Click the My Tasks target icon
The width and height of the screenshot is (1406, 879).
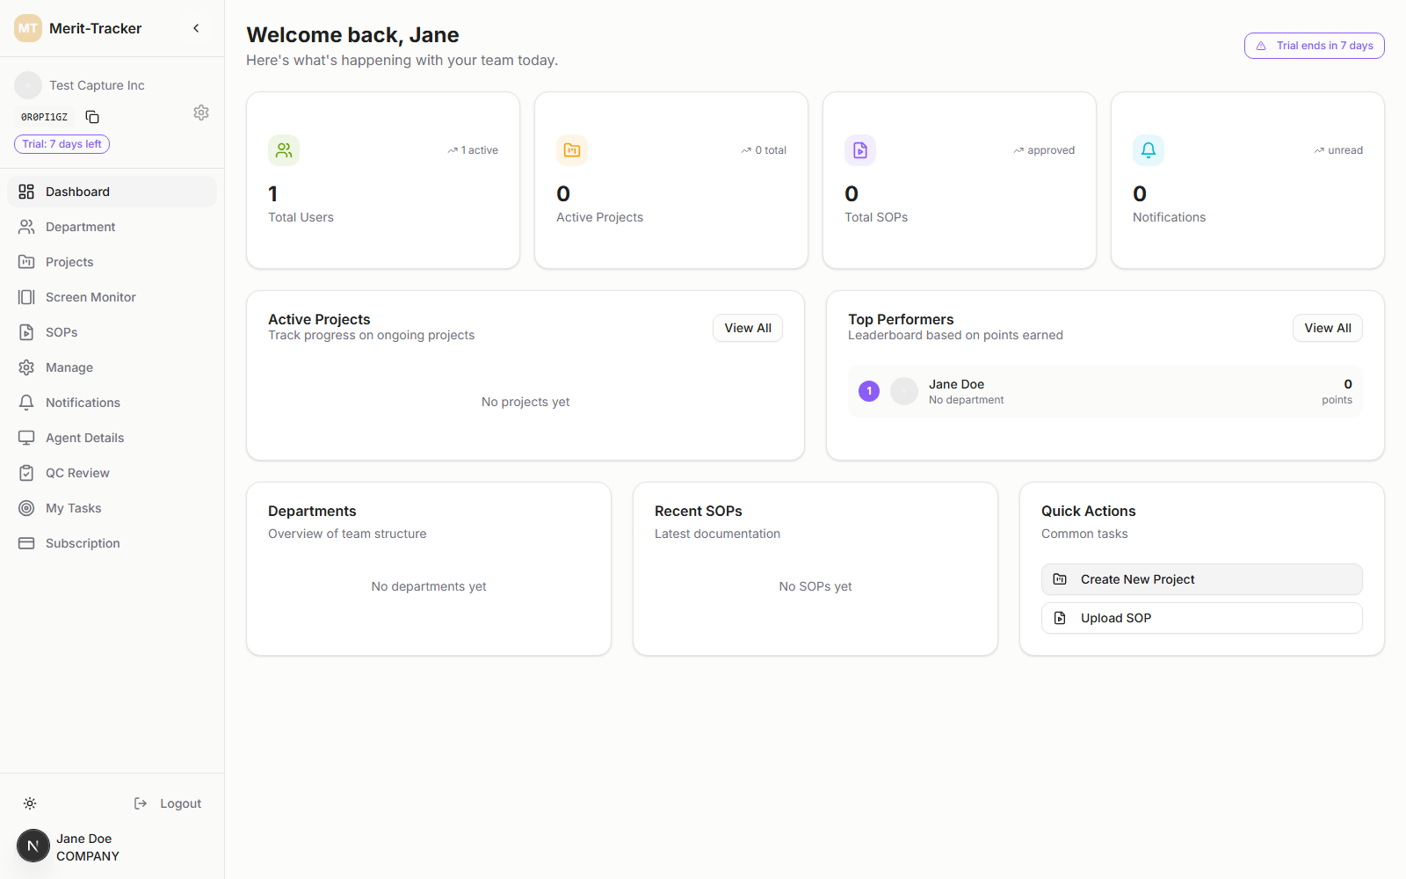click(x=26, y=508)
